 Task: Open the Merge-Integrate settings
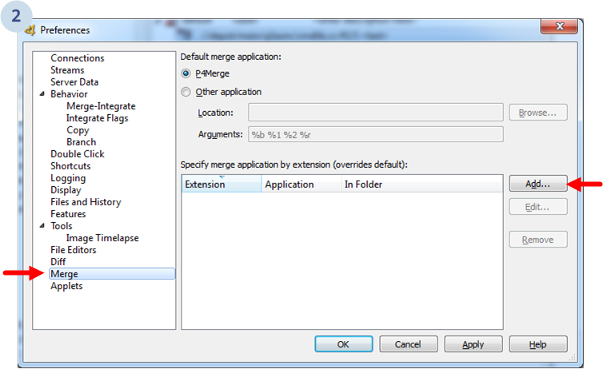point(101,106)
